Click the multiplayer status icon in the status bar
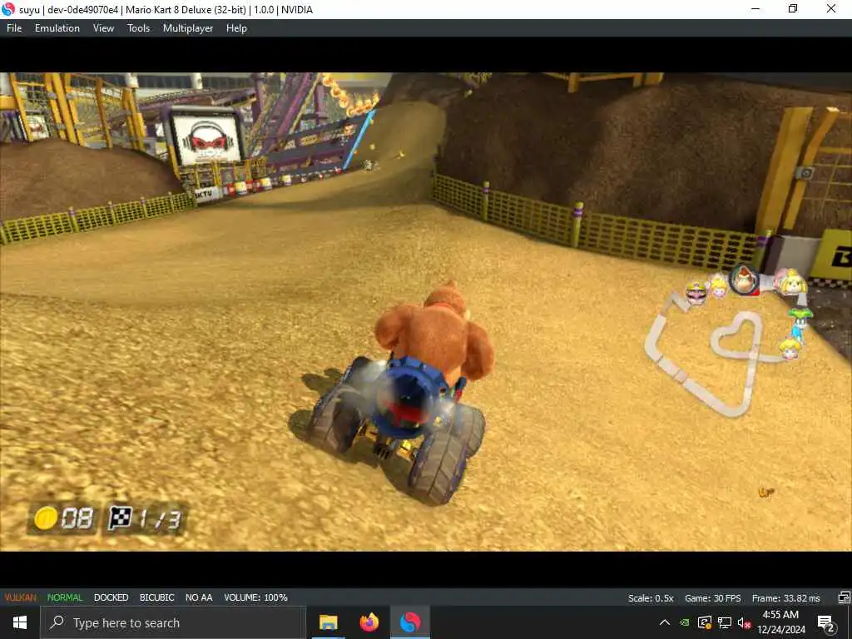This screenshot has height=639, width=852. pos(844,597)
